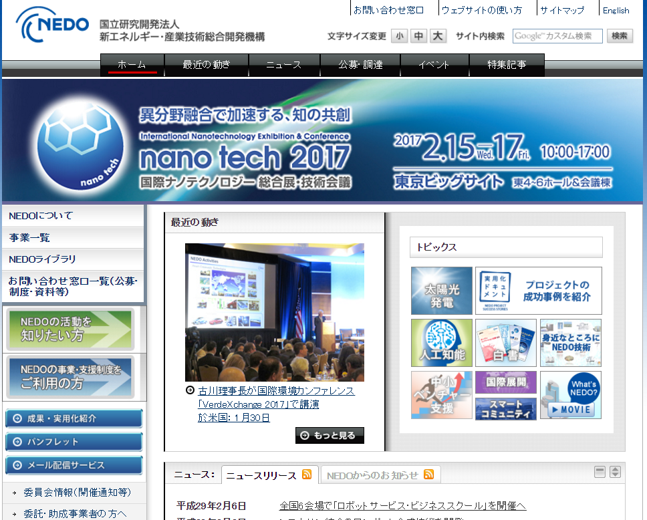647x520 pixels.
Task: Open the 太陽光発電 topic tile
Action: 442,291
